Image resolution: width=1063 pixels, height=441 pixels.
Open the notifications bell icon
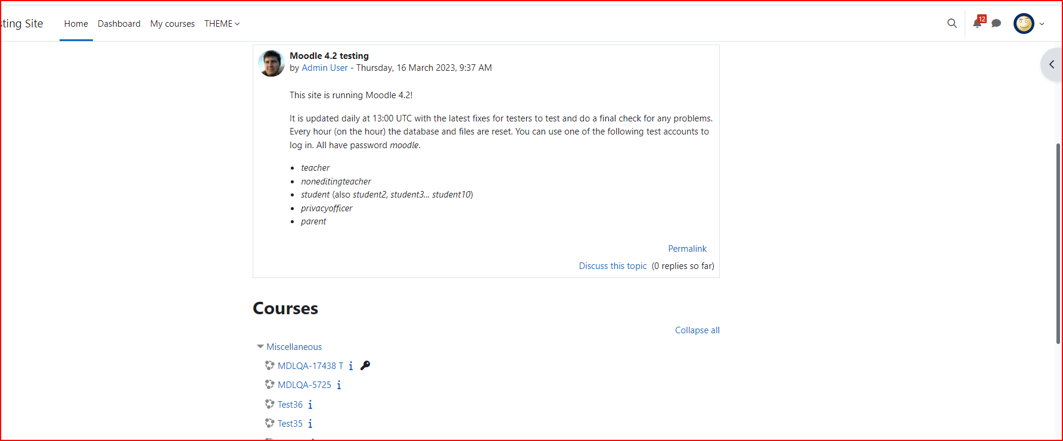pos(977,23)
